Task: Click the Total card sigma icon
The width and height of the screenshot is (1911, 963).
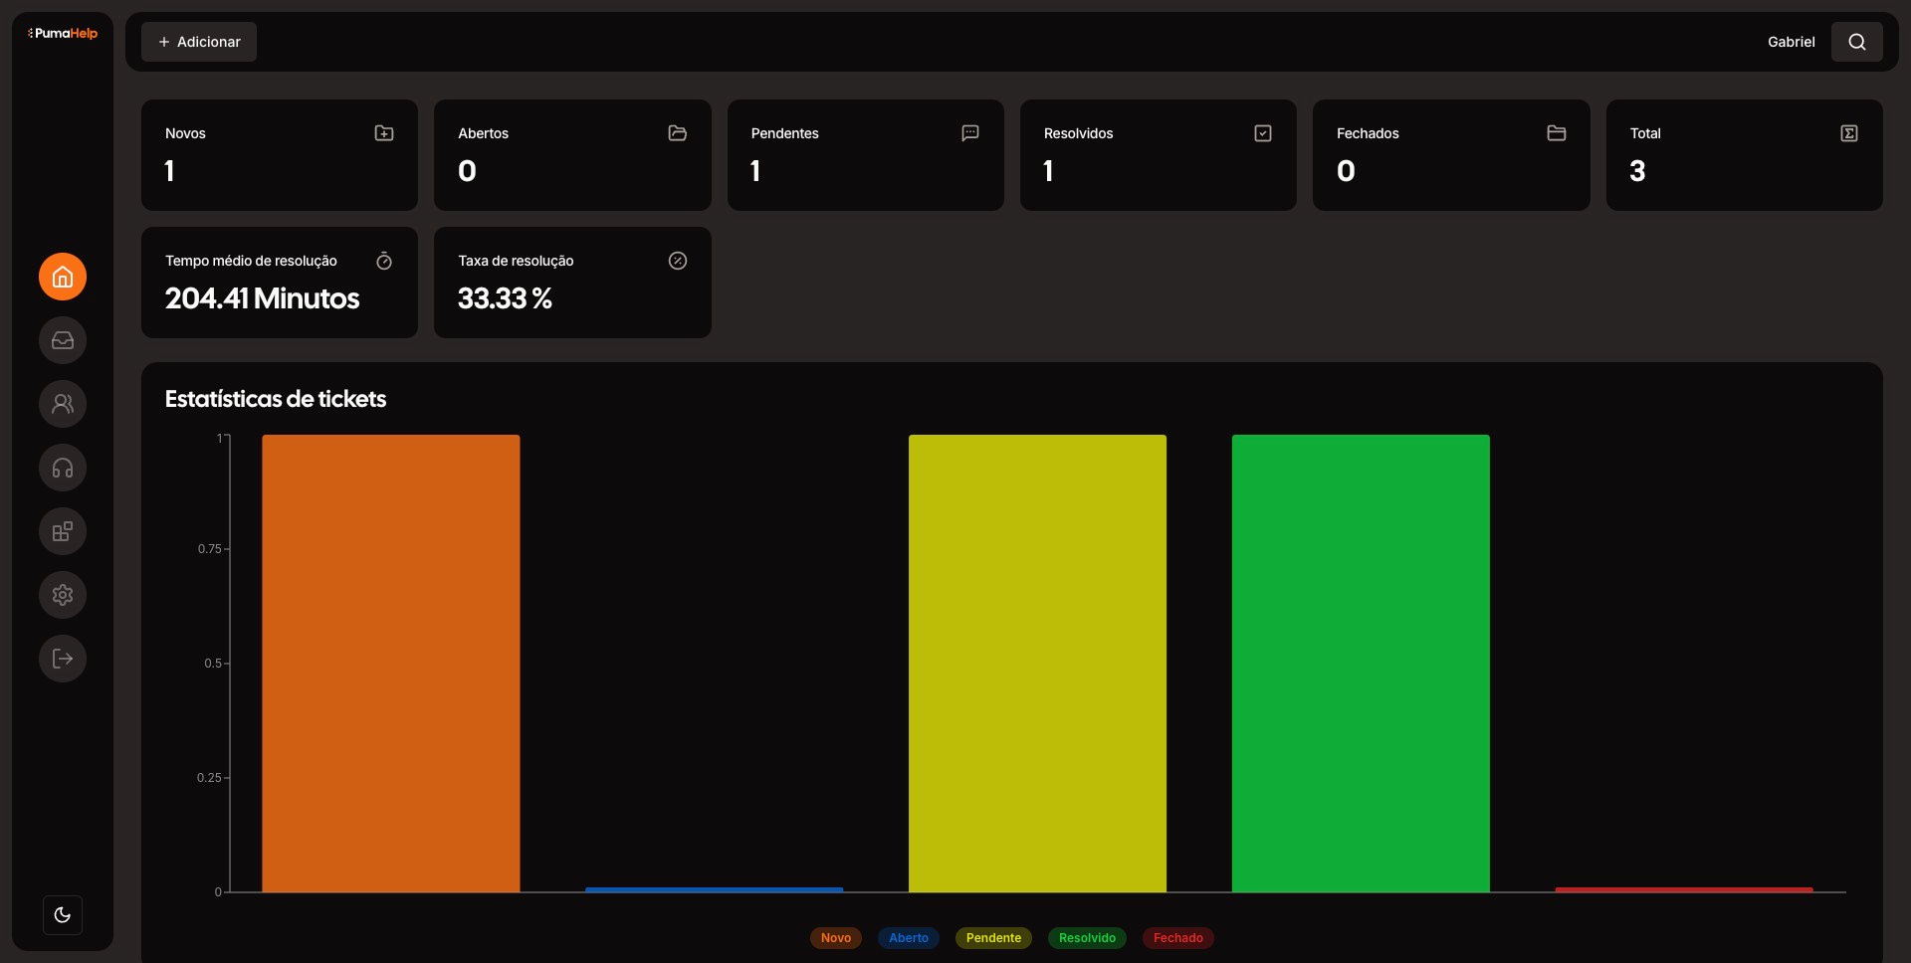Action: coord(1849,133)
